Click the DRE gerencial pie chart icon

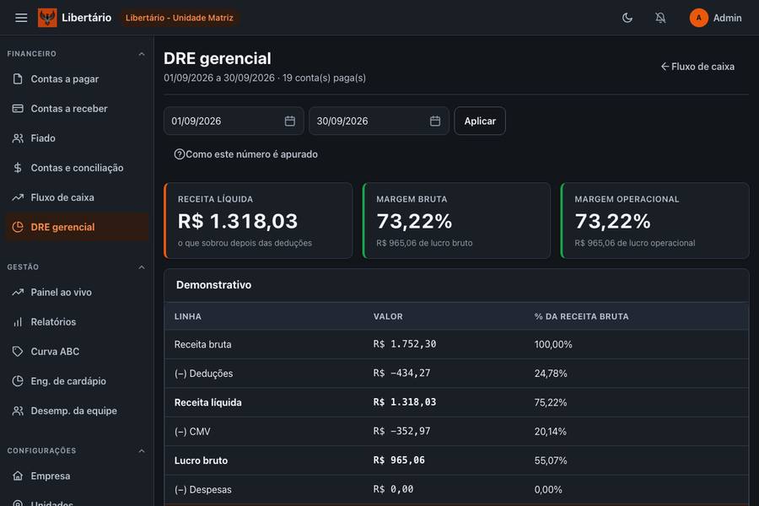click(x=18, y=227)
